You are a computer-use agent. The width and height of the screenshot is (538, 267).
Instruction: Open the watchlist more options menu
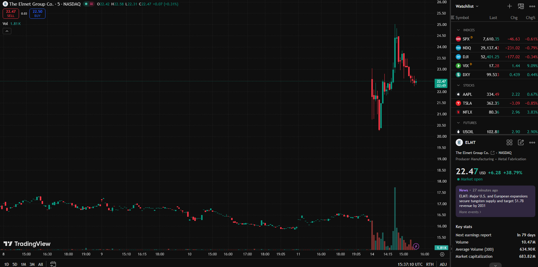click(x=532, y=6)
